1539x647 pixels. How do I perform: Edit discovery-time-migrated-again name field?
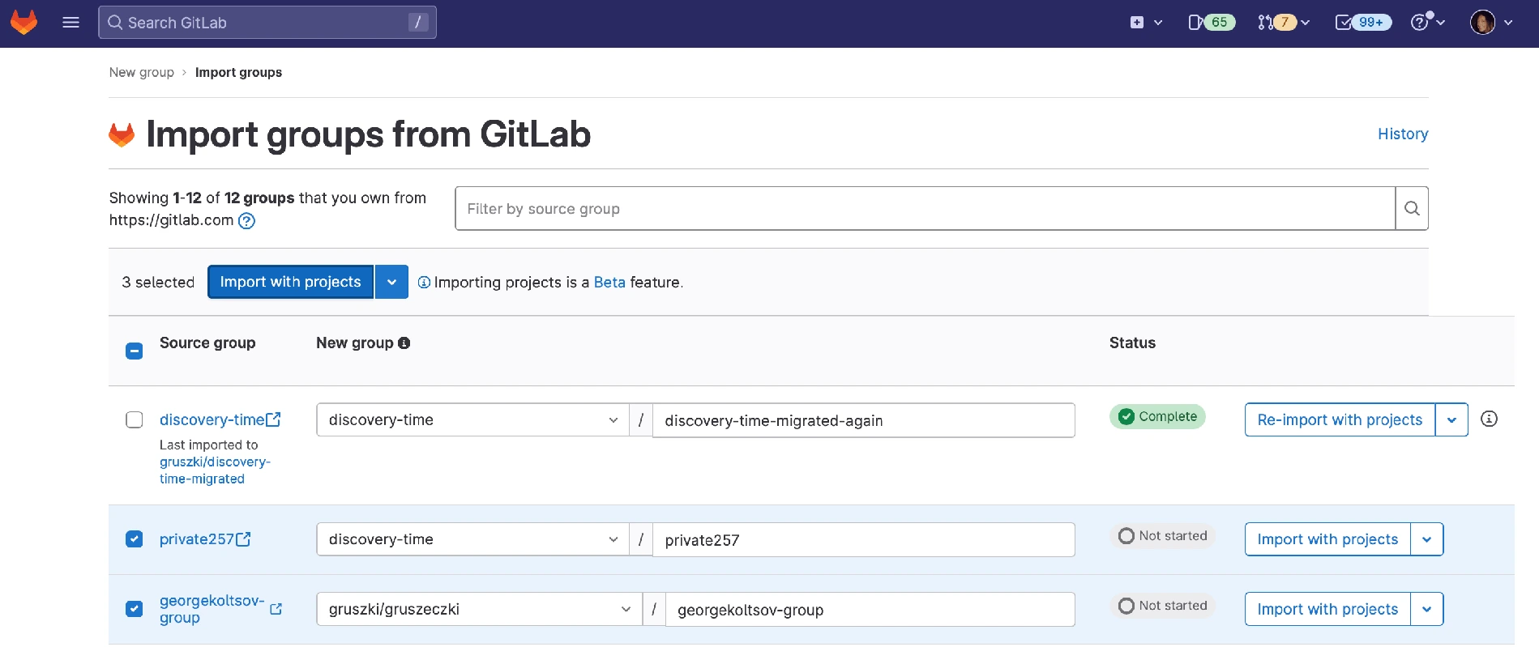863,420
